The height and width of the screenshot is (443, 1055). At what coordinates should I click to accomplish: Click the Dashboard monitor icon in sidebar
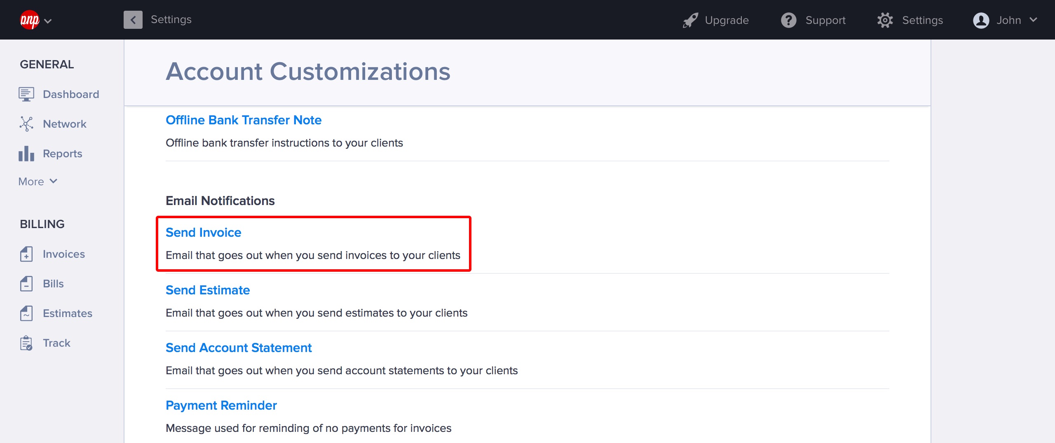click(26, 94)
